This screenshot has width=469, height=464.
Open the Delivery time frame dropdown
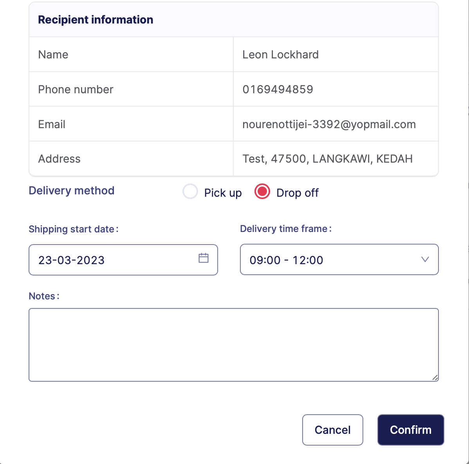tap(339, 259)
